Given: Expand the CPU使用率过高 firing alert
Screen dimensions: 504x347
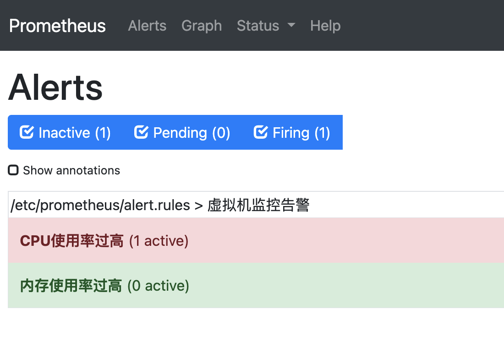Looking at the screenshot, I should tap(71, 241).
